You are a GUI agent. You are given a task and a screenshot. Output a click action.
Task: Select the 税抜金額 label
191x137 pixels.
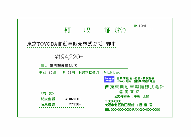click(48, 99)
